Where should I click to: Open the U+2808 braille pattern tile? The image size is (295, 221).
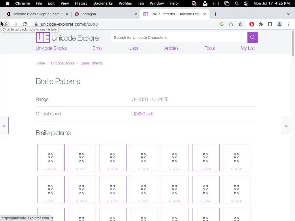coord(82,189)
